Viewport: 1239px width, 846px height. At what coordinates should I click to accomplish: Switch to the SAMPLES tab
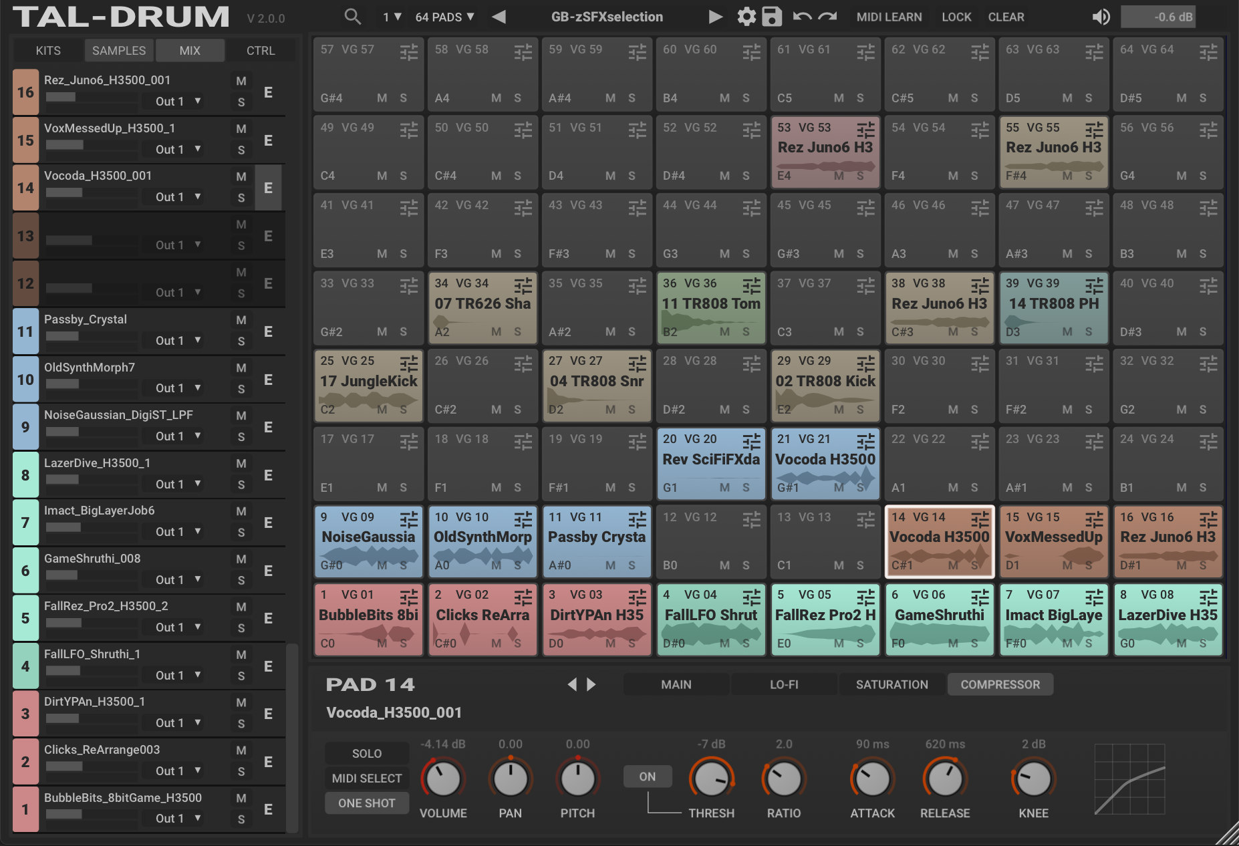click(119, 50)
